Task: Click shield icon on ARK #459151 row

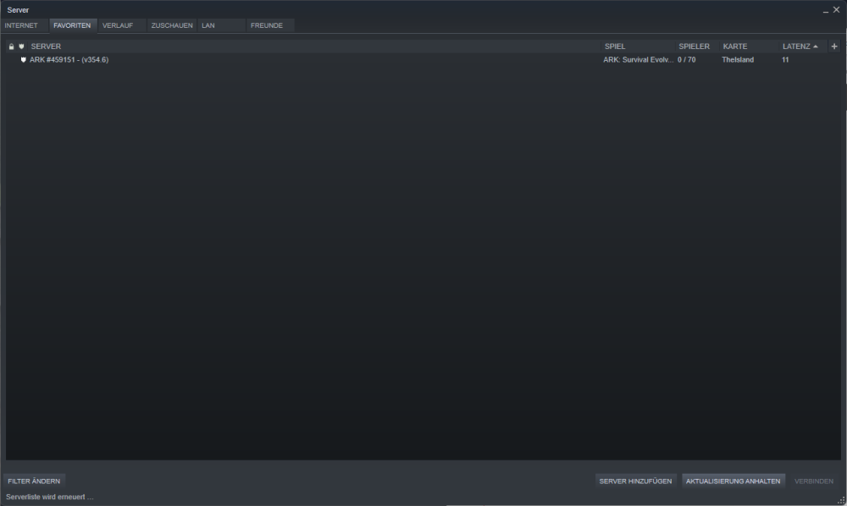Action: pyautogui.click(x=23, y=60)
